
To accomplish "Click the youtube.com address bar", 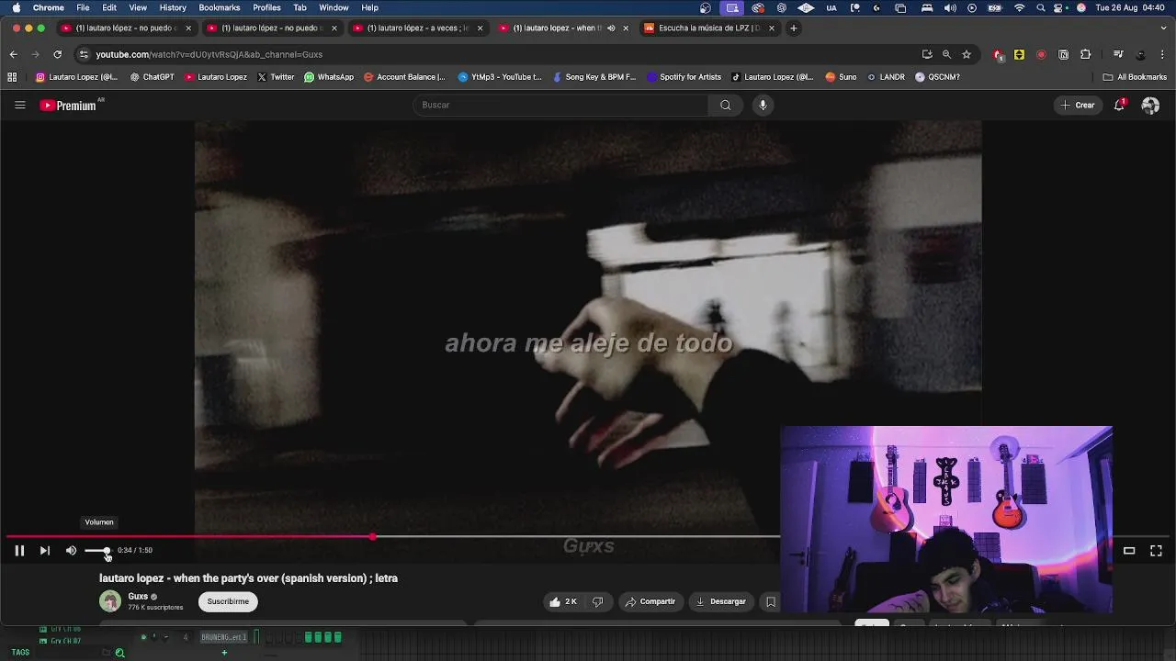I will tap(496, 54).
